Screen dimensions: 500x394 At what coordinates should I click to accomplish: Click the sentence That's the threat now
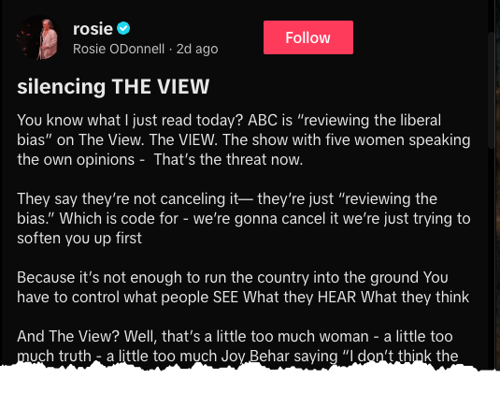(228, 160)
